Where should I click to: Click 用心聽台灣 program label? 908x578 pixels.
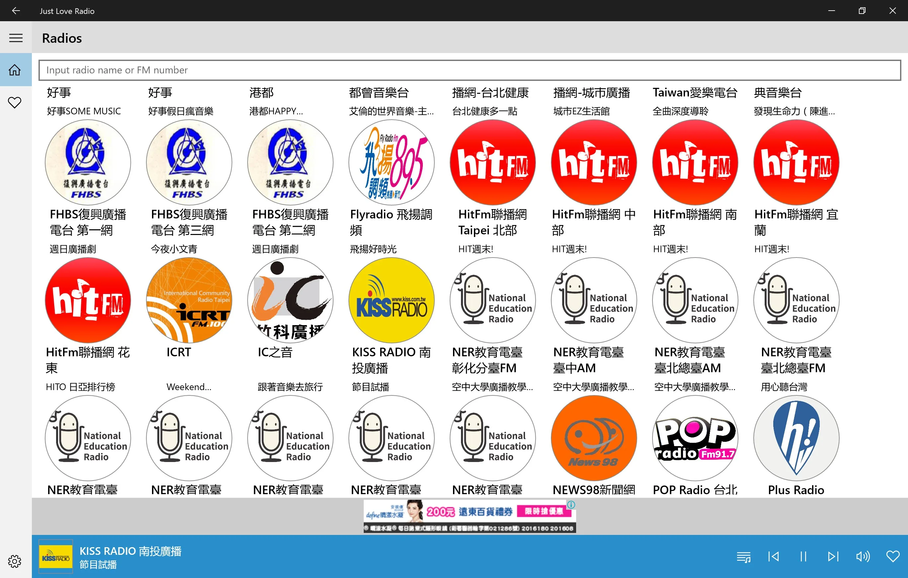pyautogui.click(x=784, y=387)
